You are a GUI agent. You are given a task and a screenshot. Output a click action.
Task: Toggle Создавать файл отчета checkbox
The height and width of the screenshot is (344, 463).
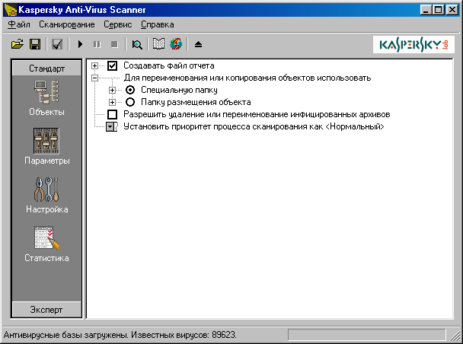coord(112,65)
